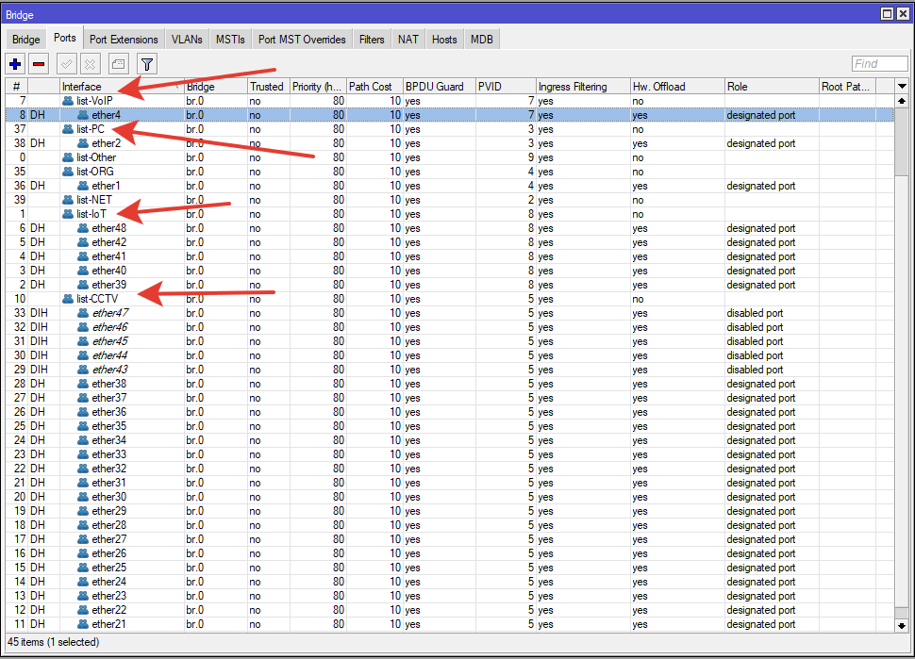Sort by the PVID column header
The image size is (915, 659).
click(x=505, y=87)
